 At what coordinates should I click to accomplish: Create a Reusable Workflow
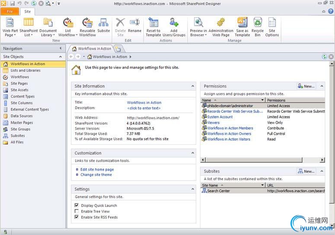[x=87, y=27]
